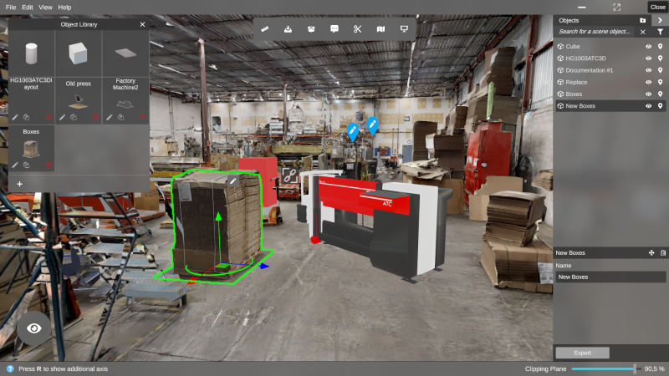Viewport: 669px width, 376px height.
Task: Toggle visibility of Cube object
Action: coord(649,47)
